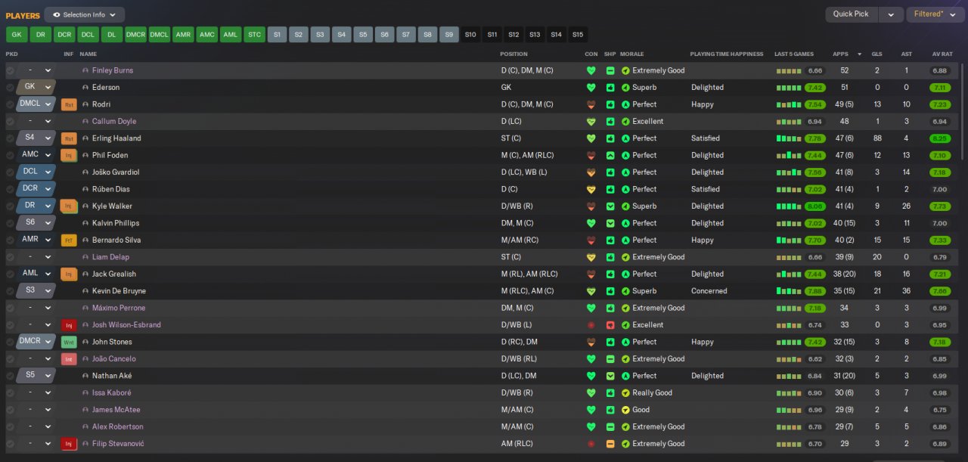Click the person icon beside Nathan Aké
This screenshot has width=968, height=462.
coord(85,376)
